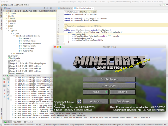Image resolution: width=168 pixels, height=126 pixels.
Task: Open the TODO tool window tab
Action: click(17, 122)
